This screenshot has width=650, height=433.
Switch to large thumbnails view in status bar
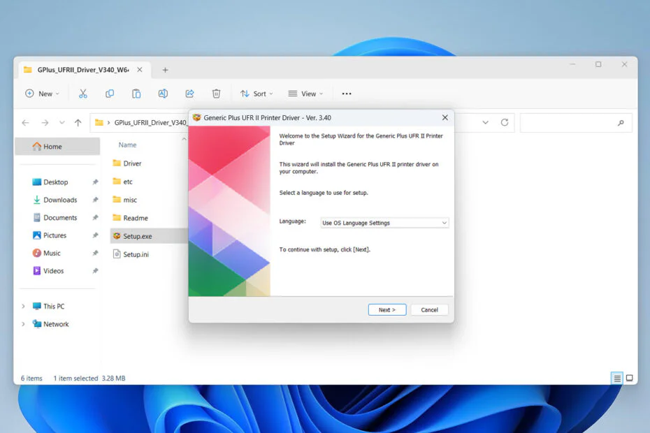point(629,378)
